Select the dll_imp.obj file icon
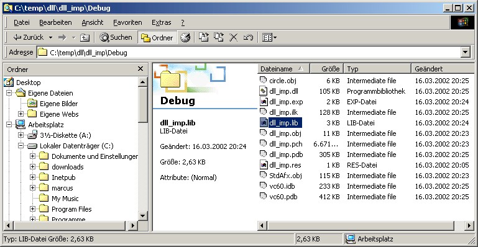Image resolution: width=478 pixels, height=247 pixels. (x=263, y=133)
